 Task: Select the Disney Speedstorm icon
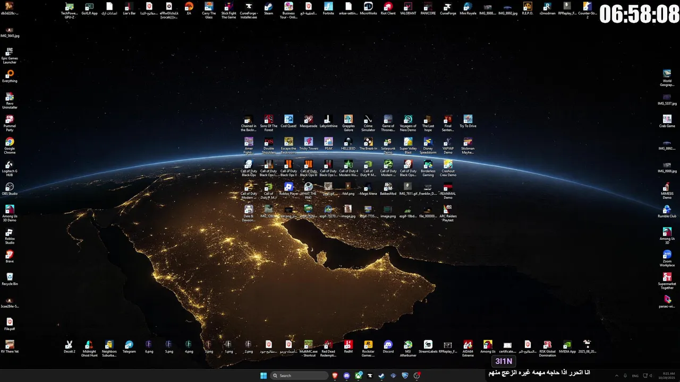coord(428,146)
